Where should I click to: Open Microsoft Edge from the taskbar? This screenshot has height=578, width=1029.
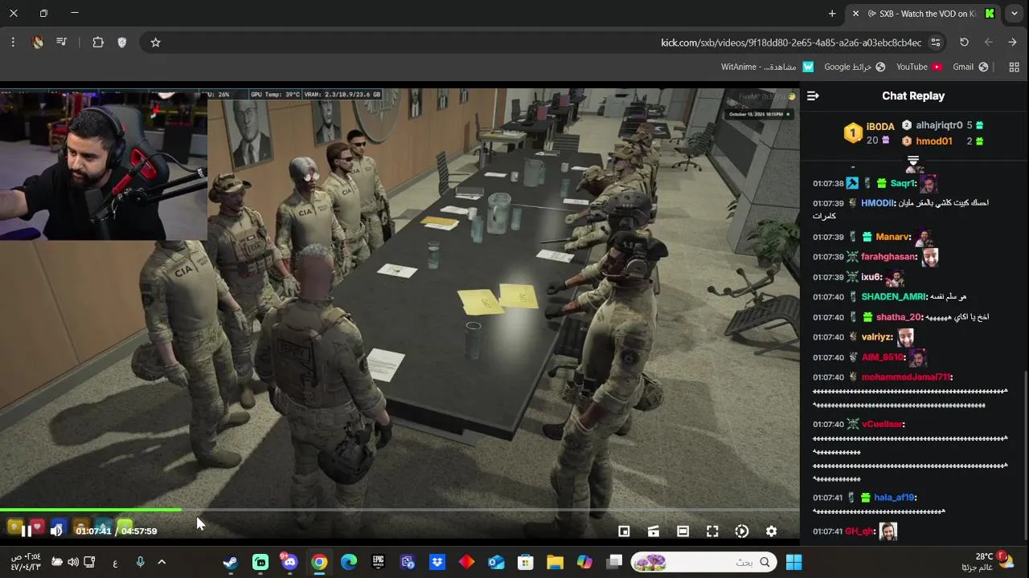pyautogui.click(x=349, y=562)
